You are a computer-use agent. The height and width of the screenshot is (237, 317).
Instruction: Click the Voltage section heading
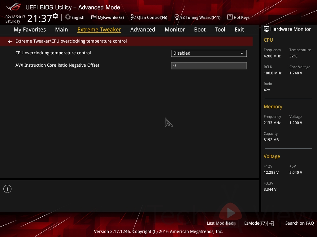coord(272,156)
